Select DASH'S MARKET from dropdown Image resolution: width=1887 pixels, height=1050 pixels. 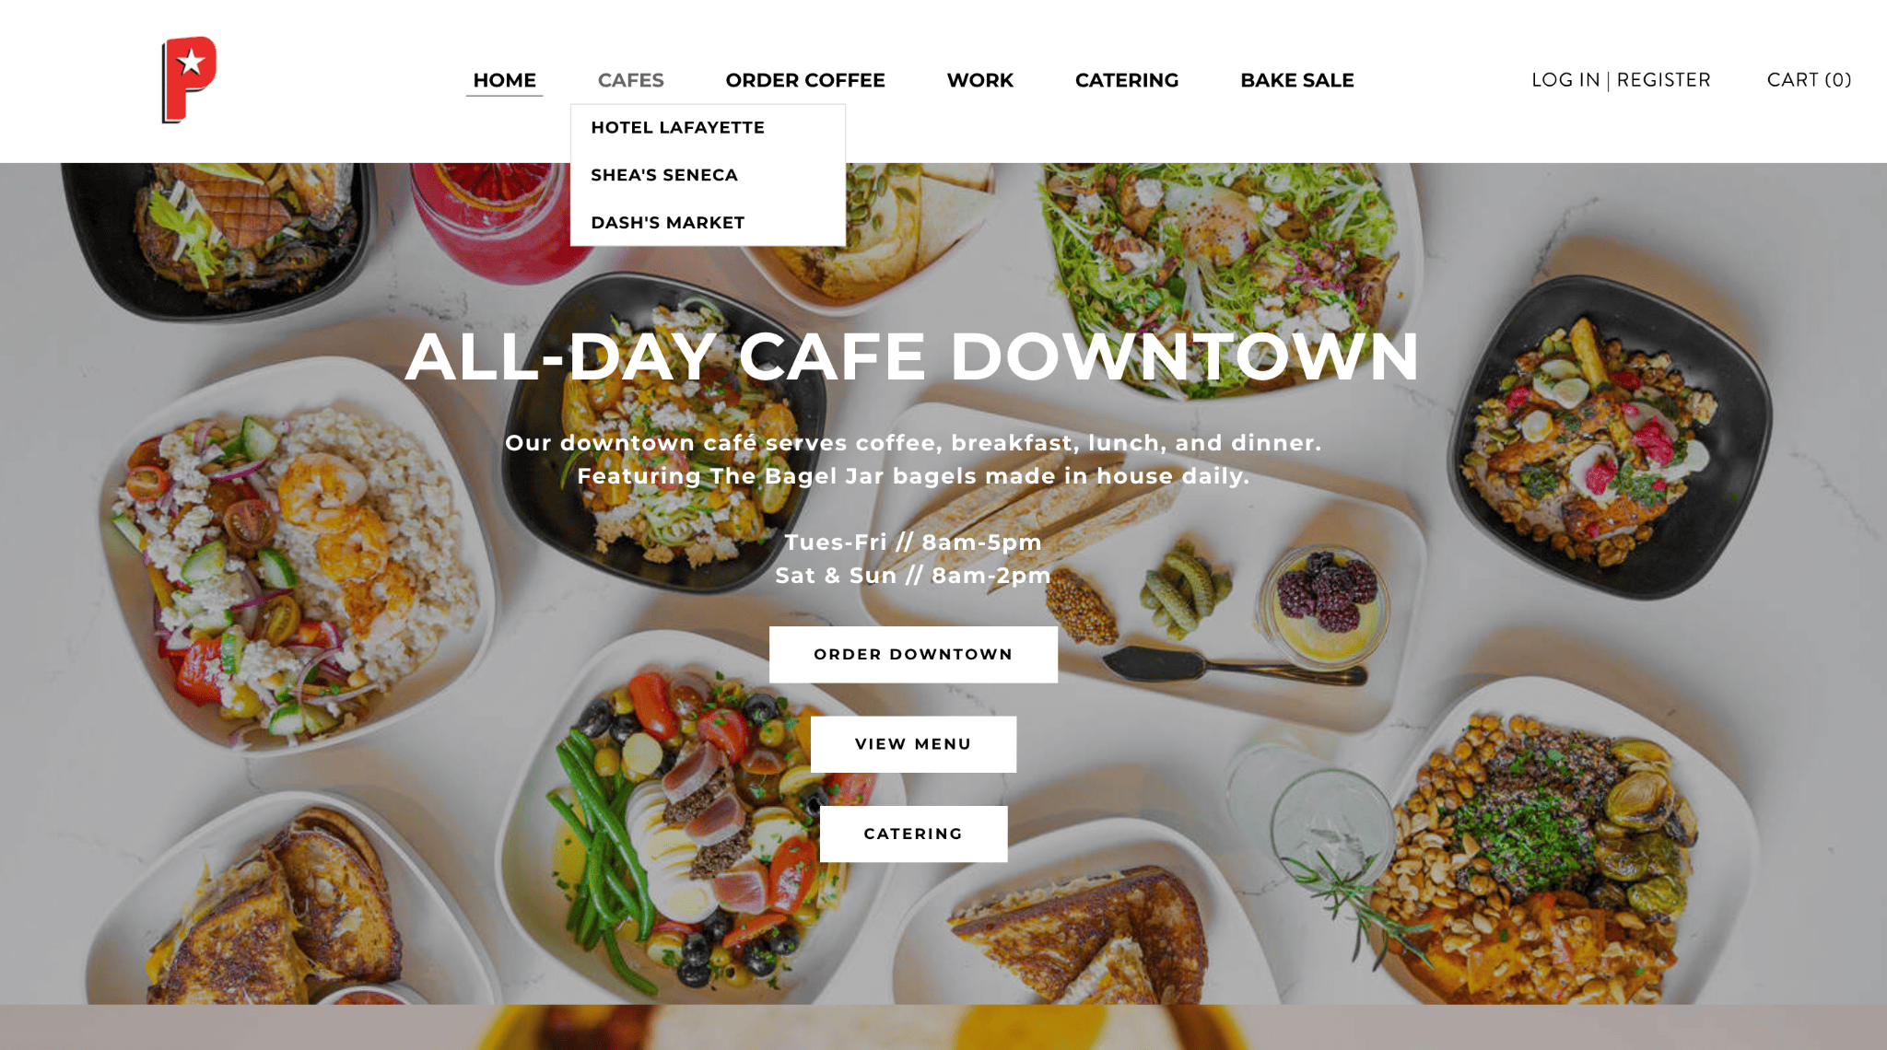point(667,221)
